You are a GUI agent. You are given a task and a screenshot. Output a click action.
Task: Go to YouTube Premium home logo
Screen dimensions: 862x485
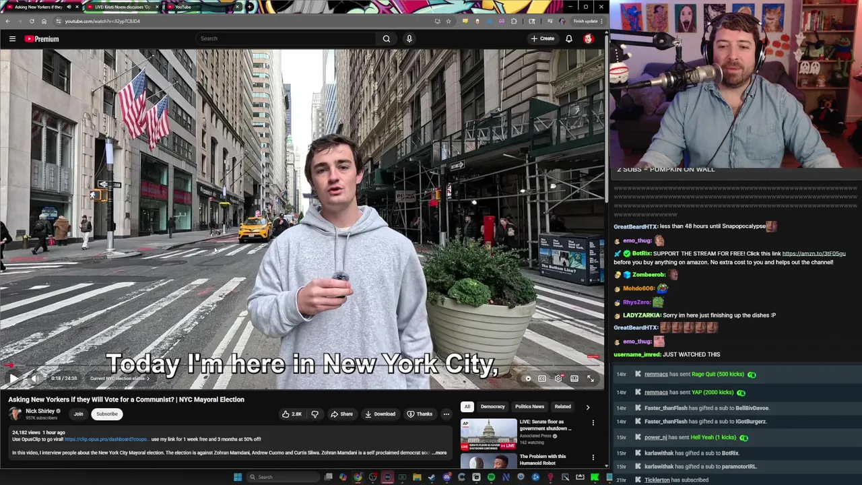click(42, 38)
